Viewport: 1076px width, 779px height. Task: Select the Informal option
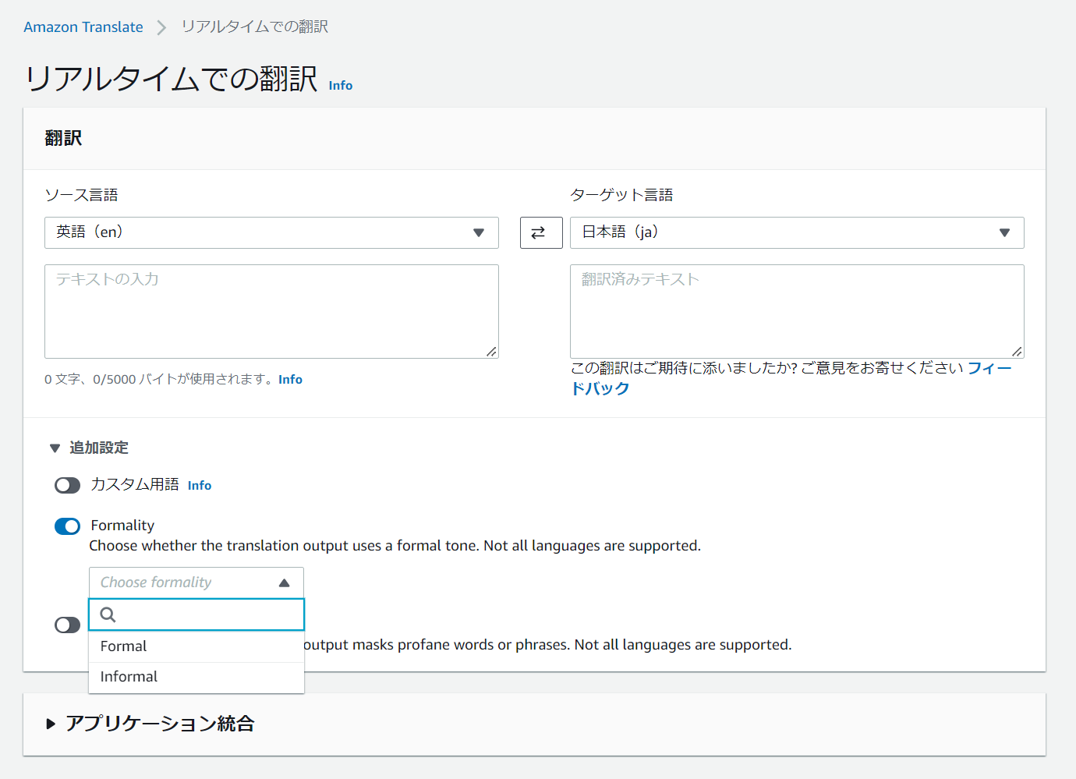click(x=129, y=677)
